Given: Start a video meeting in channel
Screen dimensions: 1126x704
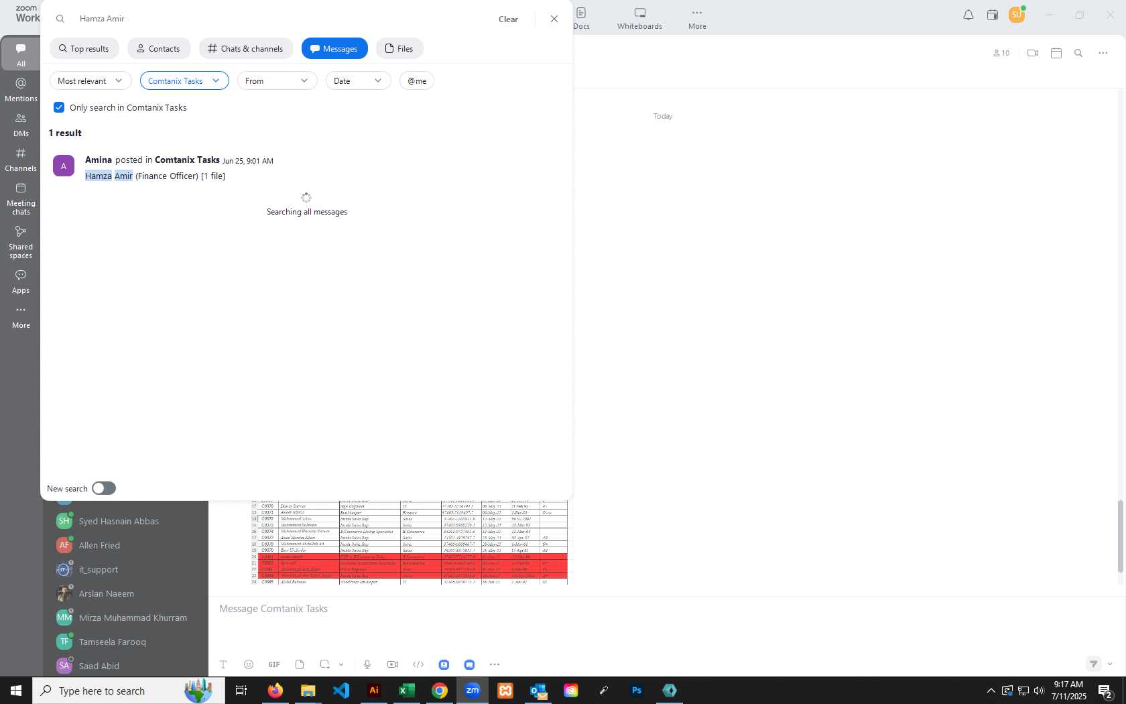Looking at the screenshot, I should pos(1033,53).
